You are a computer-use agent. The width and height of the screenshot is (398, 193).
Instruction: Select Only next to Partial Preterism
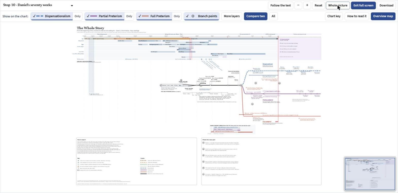[129, 16]
